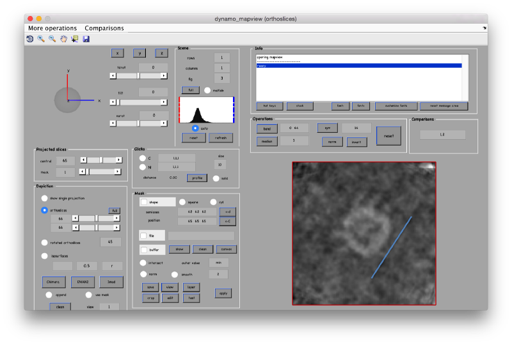The image size is (512, 345).
Task: Click the right arrow of narot slider
Action: [164, 123]
